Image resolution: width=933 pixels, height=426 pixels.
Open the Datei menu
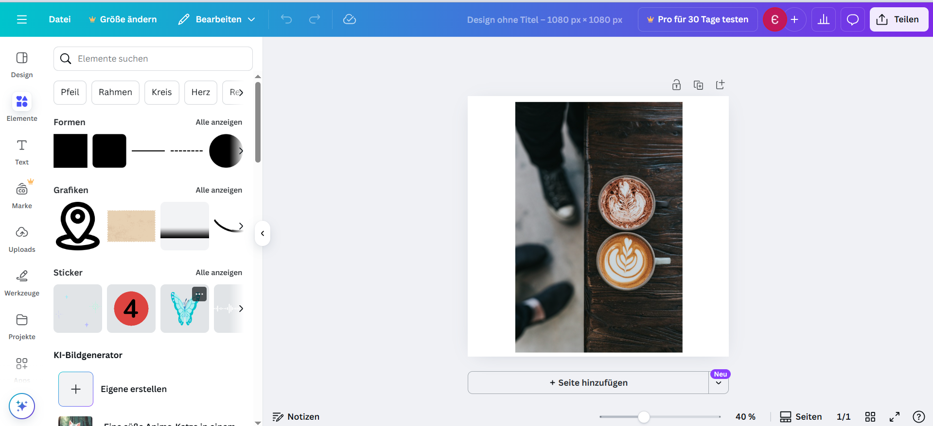point(60,19)
